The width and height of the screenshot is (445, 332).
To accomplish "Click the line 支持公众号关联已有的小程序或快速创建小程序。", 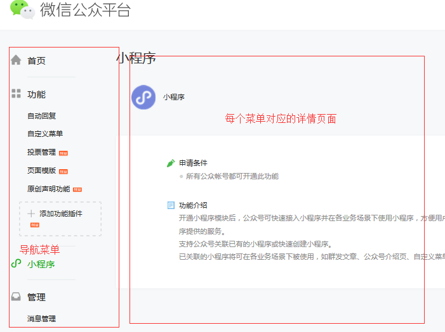I will click(x=257, y=244).
